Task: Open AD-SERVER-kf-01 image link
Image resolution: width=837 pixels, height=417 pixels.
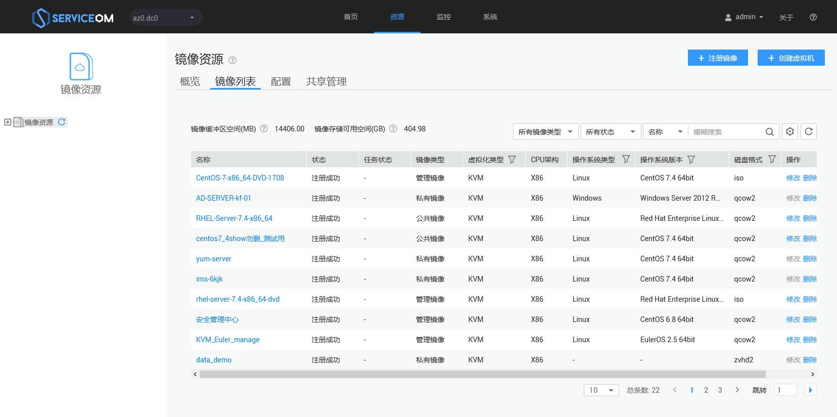Action: (223, 198)
